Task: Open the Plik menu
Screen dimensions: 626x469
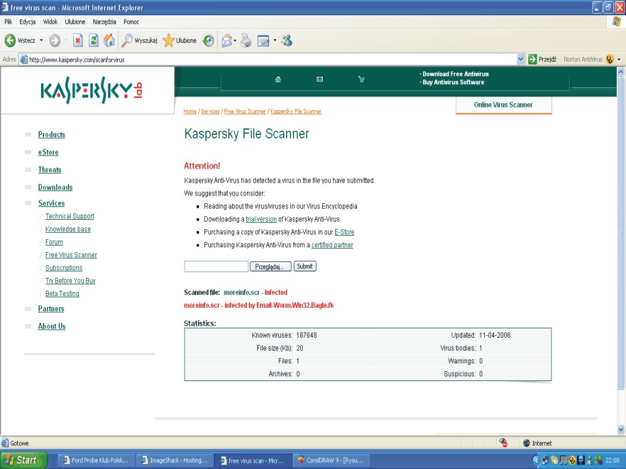Action: coord(8,22)
